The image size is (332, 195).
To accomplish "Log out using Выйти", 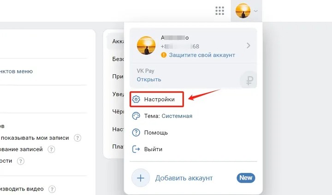I will click(153, 149).
